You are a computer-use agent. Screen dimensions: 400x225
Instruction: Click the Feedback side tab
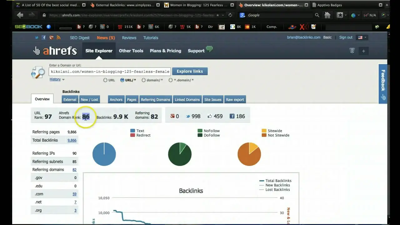coord(383,83)
